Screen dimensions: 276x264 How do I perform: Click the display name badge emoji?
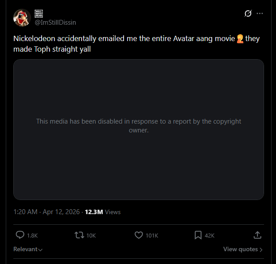click(39, 13)
